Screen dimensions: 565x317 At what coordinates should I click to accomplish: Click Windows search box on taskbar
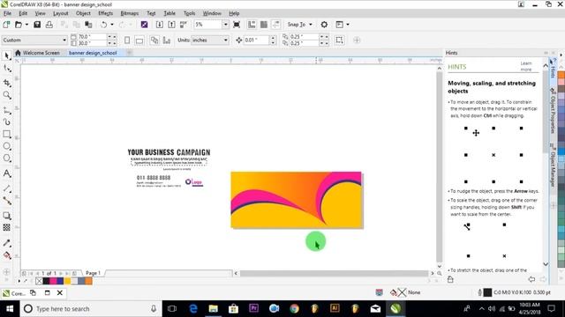[x=91, y=309]
